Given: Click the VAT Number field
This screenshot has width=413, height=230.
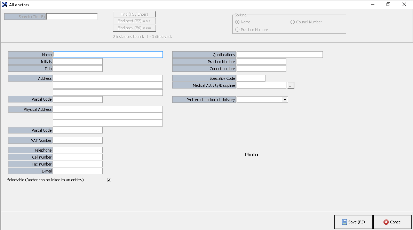Looking at the screenshot, I should point(78,140).
